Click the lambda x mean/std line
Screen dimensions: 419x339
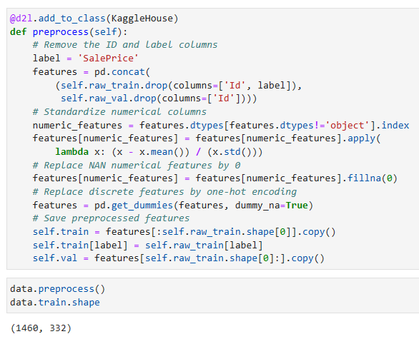159,152
